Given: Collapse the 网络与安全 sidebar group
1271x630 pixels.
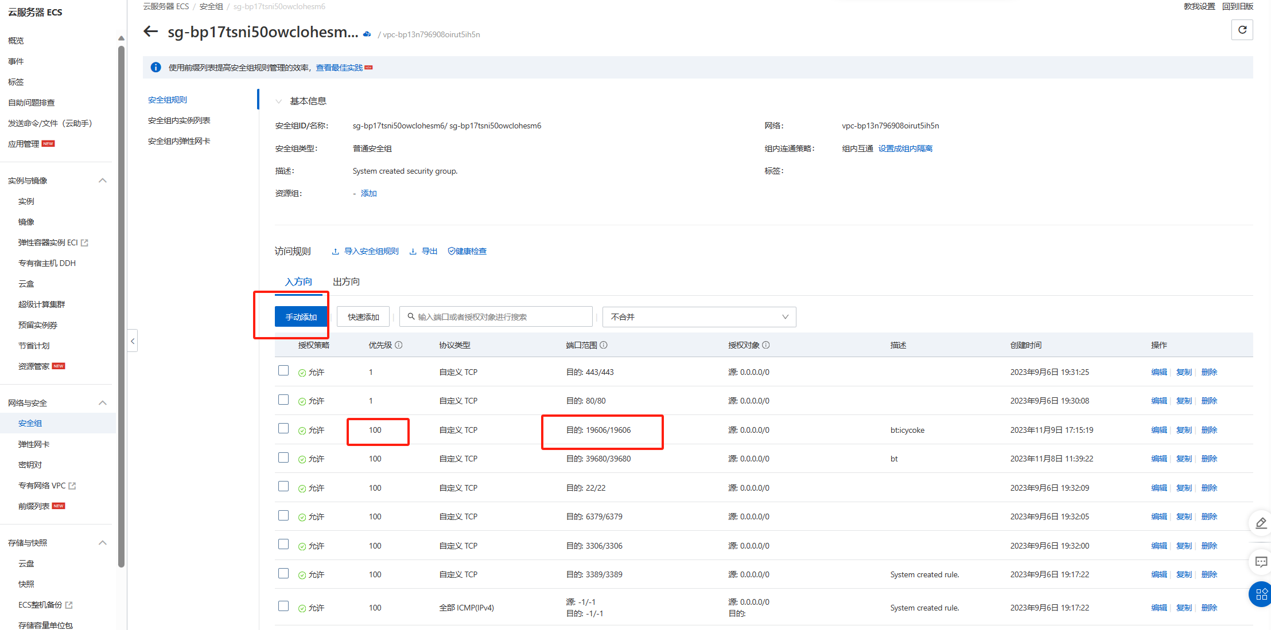Looking at the screenshot, I should [103, 403].
